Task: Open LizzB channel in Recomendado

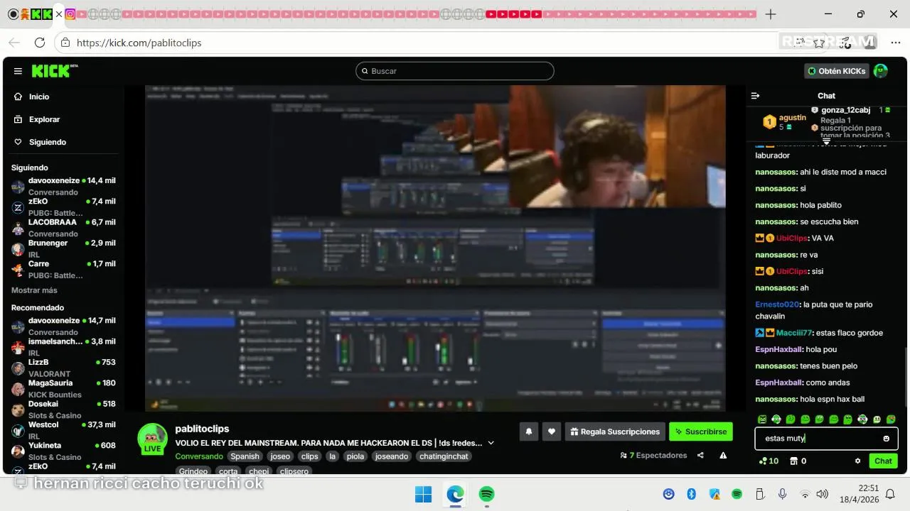Action: [63, 368]
